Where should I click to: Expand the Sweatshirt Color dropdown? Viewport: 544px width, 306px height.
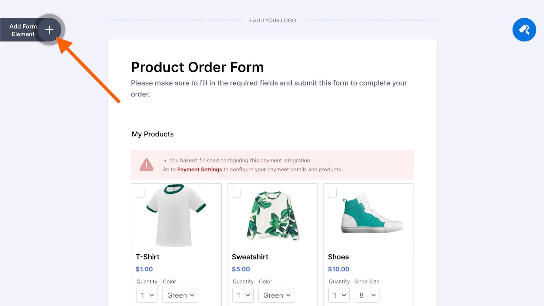pos(276,295)
